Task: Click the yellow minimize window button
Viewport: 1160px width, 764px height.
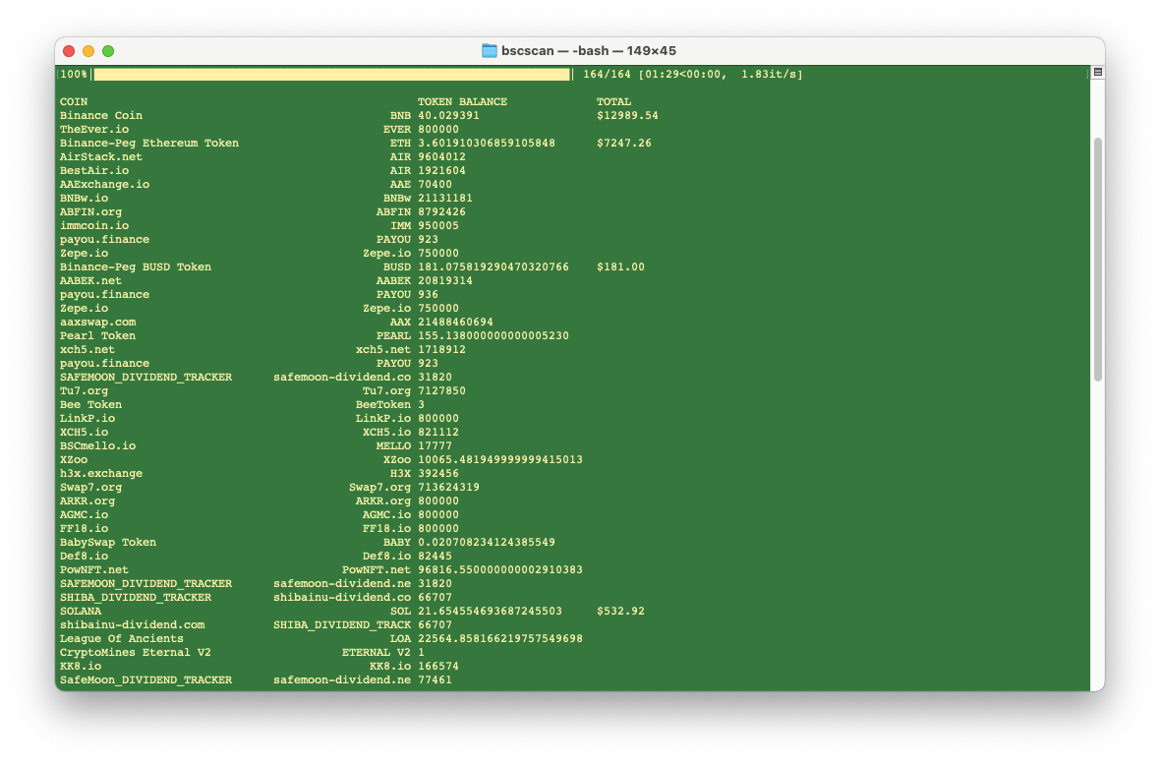Action: tap(88, 51)
